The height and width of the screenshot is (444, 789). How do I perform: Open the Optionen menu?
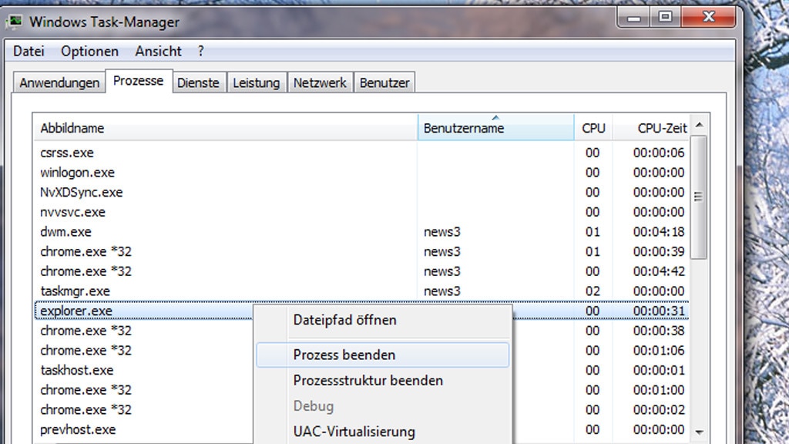coord(89,52)
